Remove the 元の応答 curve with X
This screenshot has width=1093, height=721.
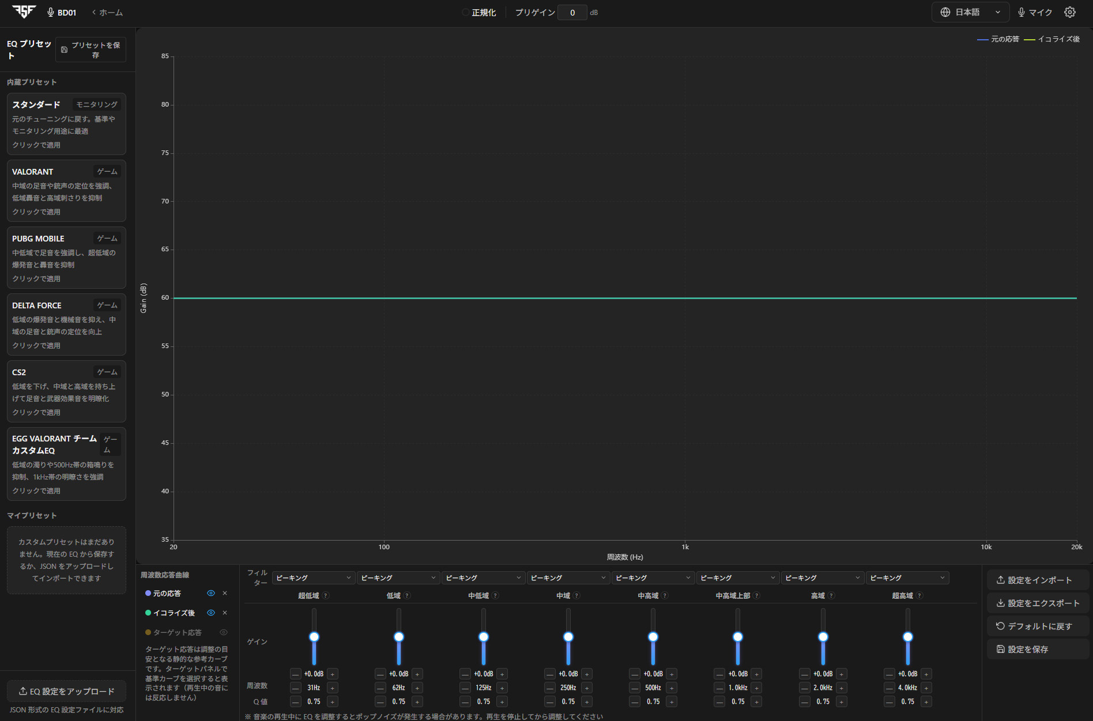[225, 593]
